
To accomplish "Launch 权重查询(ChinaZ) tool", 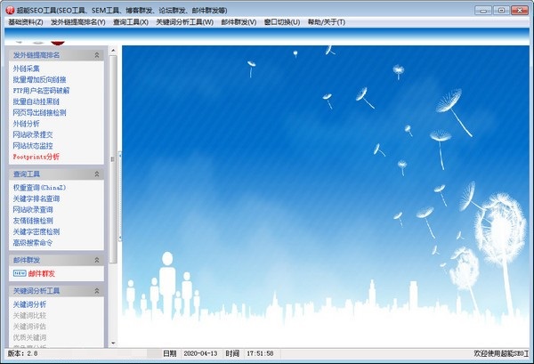I will [x=40, y=188].
